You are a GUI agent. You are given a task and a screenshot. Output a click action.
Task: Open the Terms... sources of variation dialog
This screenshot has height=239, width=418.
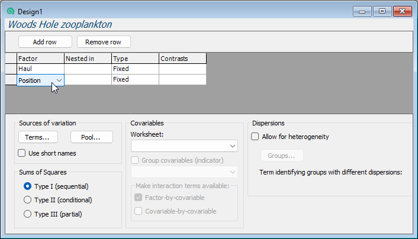(x=37, y=137)
